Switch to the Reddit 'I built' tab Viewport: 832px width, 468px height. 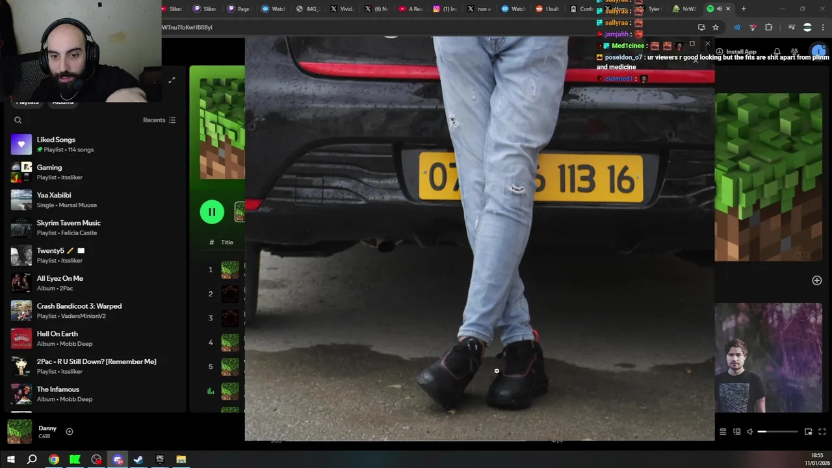tap(547, 9)
